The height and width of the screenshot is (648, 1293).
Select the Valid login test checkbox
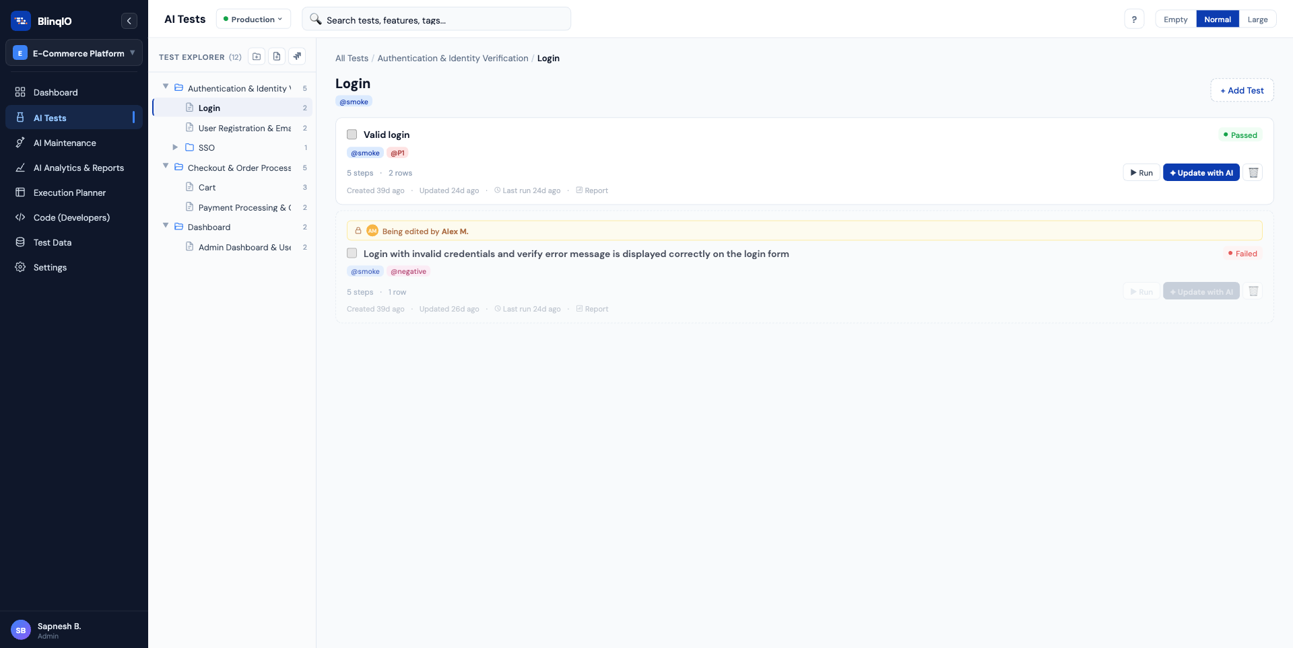(x=352, y=134)
